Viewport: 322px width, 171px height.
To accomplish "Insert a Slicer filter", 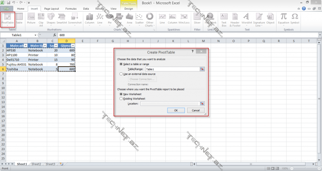I will 197,19.
